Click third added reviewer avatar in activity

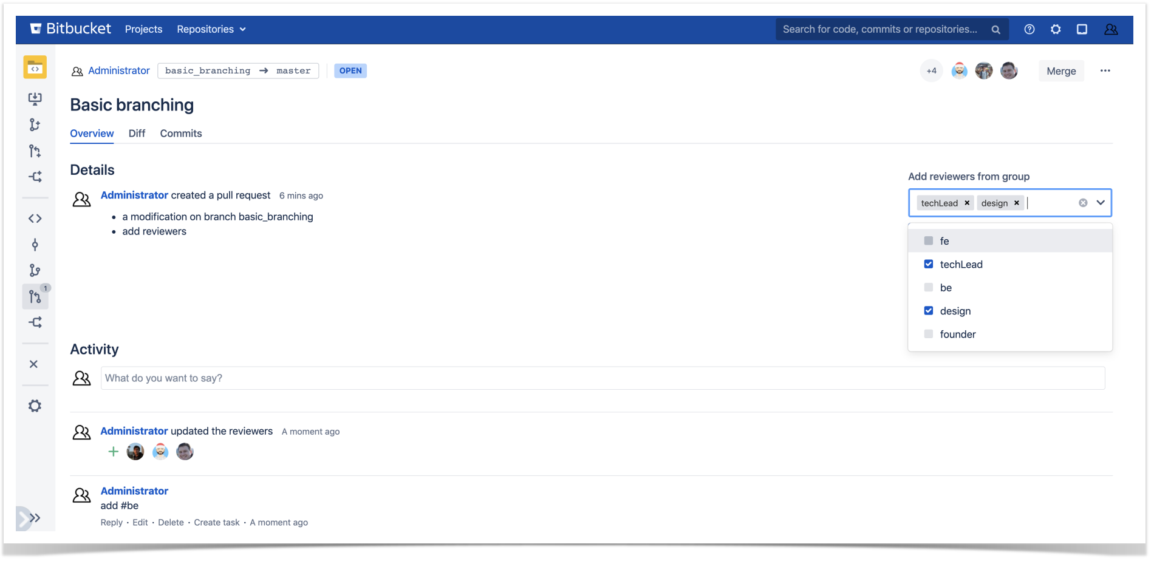point(185,452)
